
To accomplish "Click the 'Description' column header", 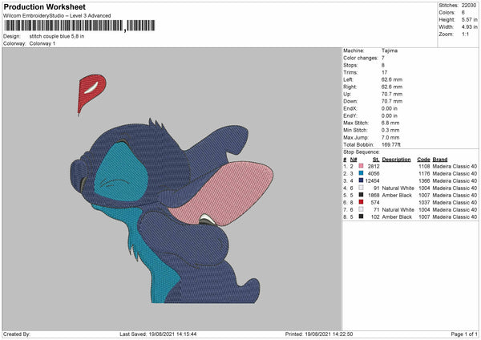I will point(396,160).
